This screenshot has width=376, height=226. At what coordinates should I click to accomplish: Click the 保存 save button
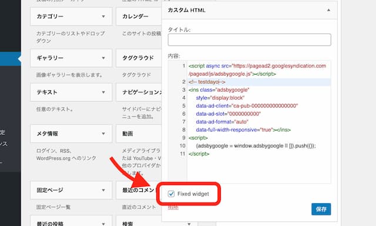tap(321, 209)
